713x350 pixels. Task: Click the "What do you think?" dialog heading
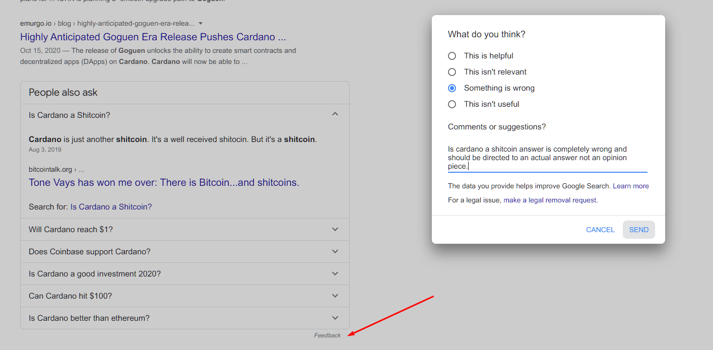coord(486,34)
